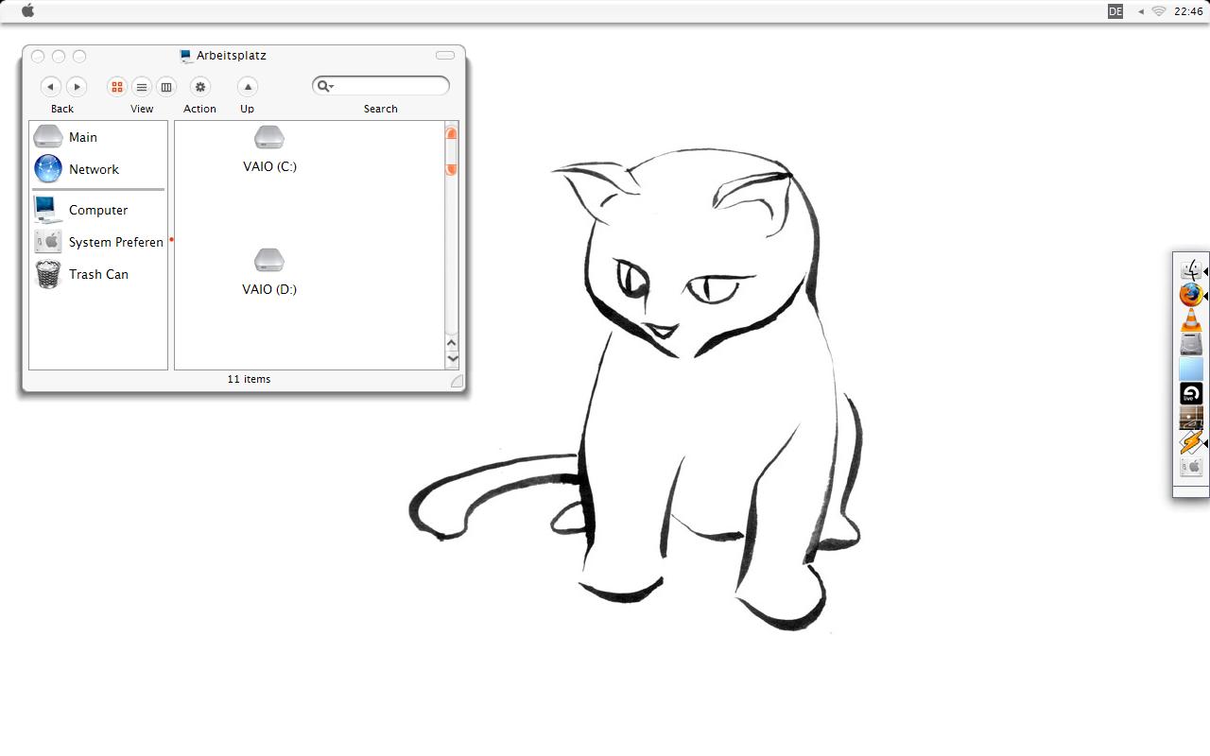1210x756 pixels.
Task: Launch Firefox from the dock
Action: coord(1191,296)
